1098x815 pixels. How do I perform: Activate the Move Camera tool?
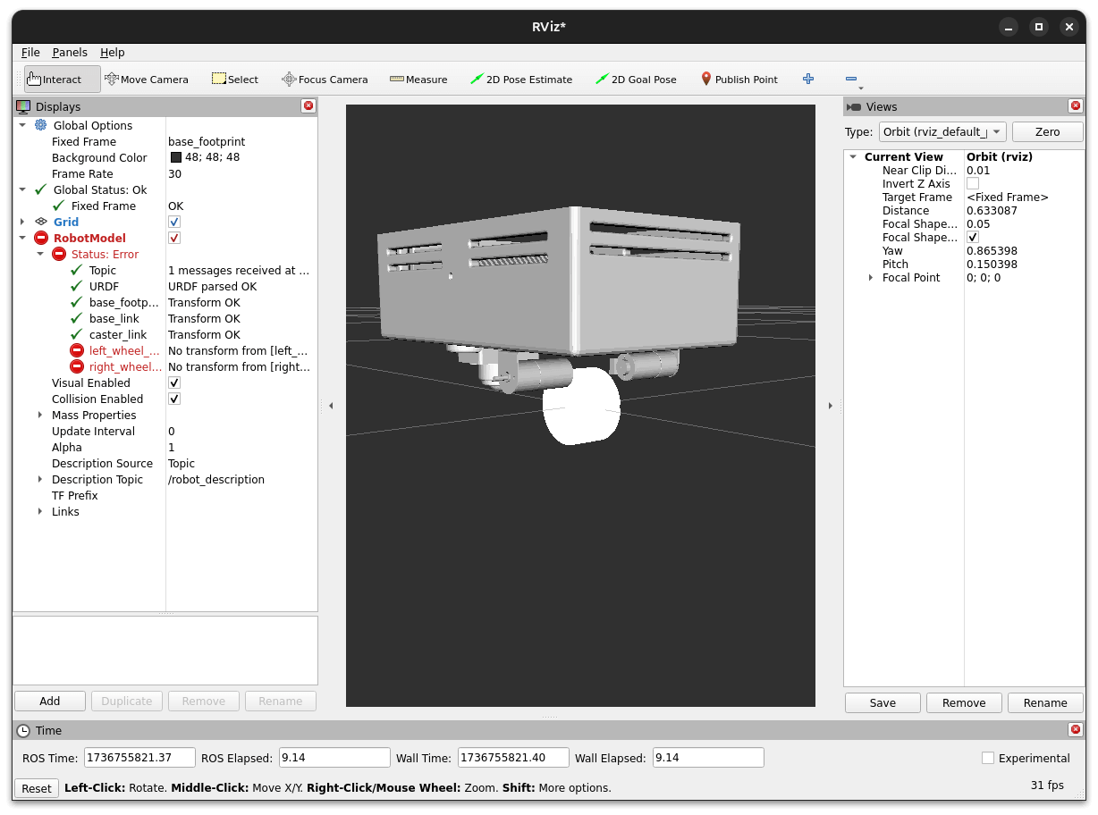click(147, 80)
